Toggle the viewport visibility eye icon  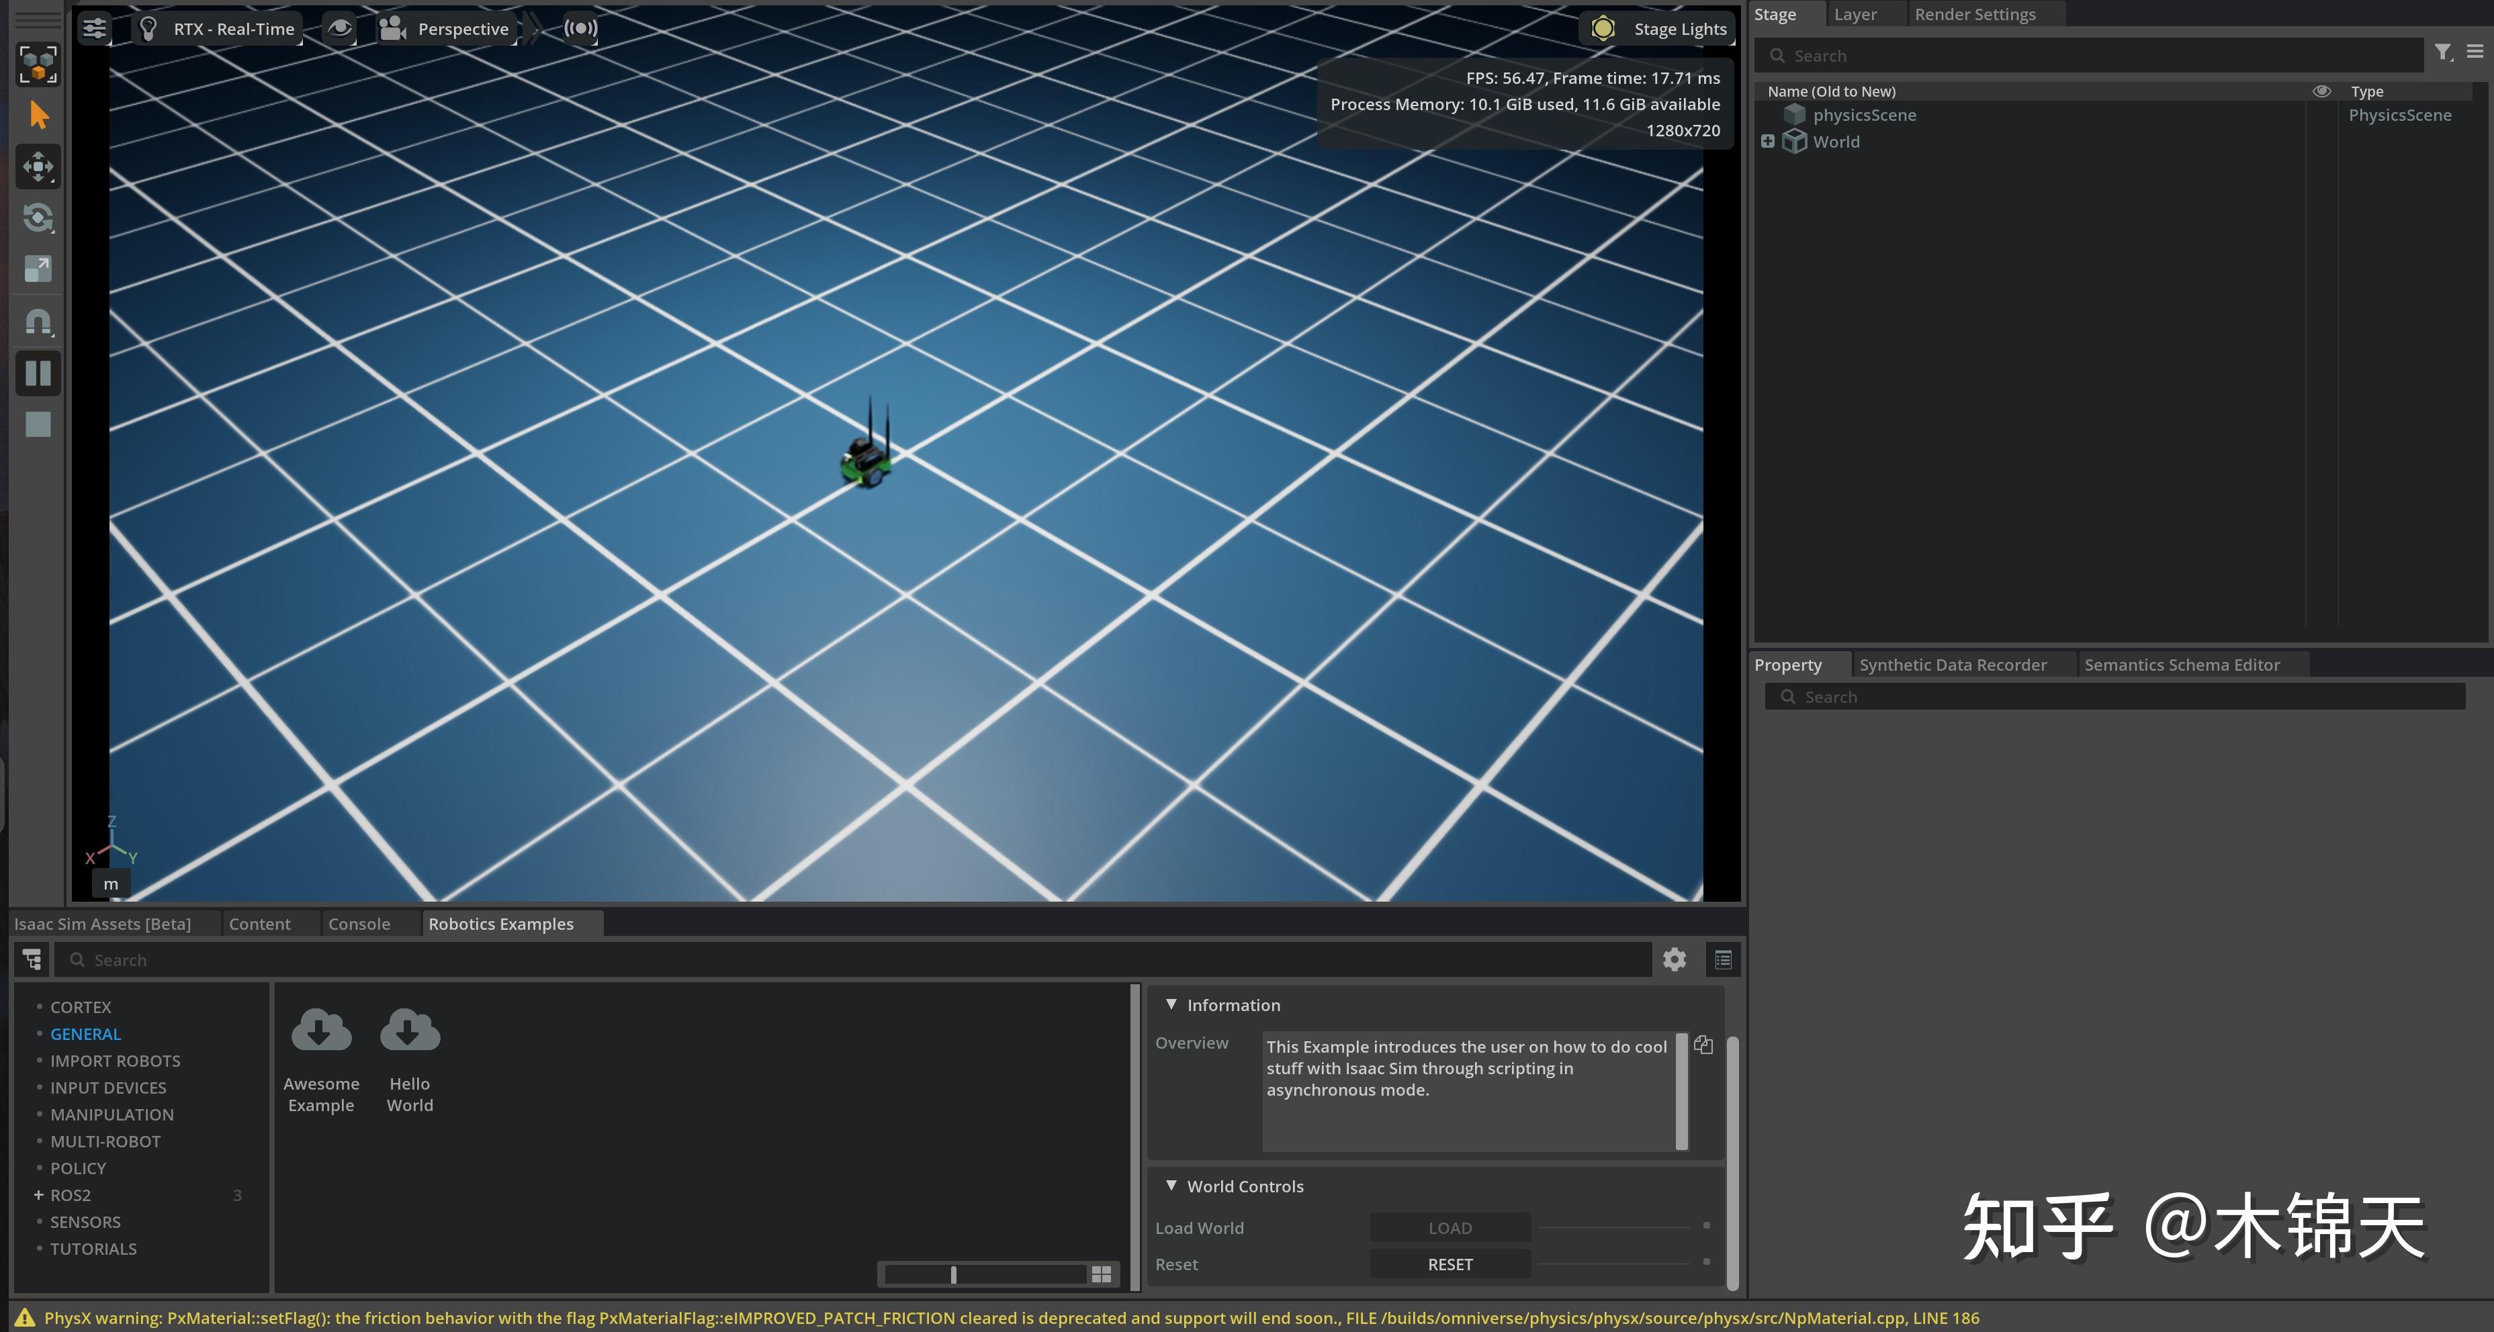click(x=339, y=28)
